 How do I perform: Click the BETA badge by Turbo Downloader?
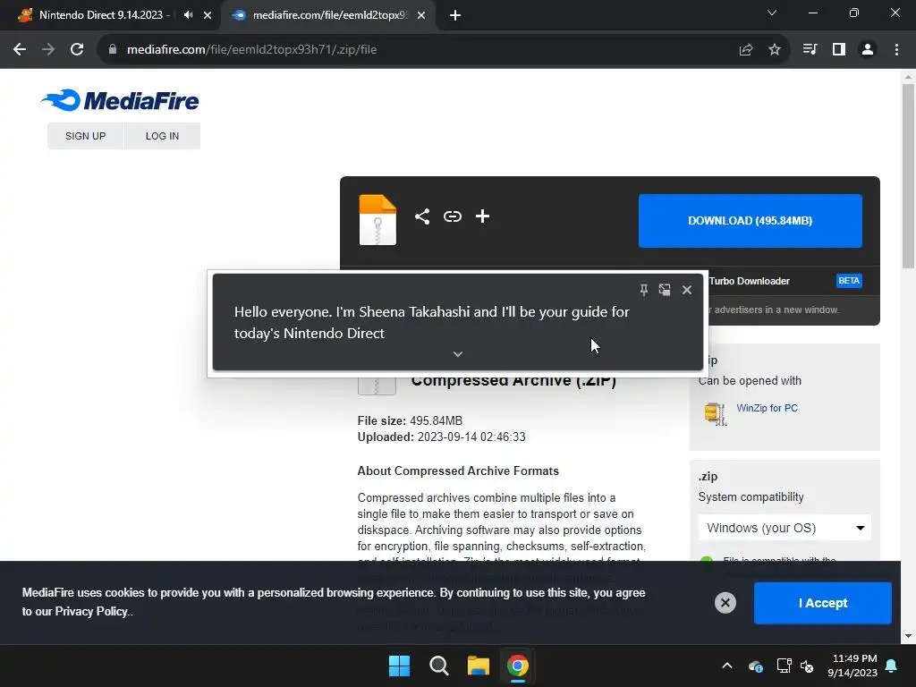pyautogui.click(x=849, y=281)
